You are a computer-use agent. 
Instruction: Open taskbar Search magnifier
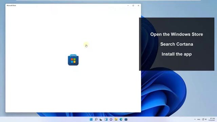(96, 119)
